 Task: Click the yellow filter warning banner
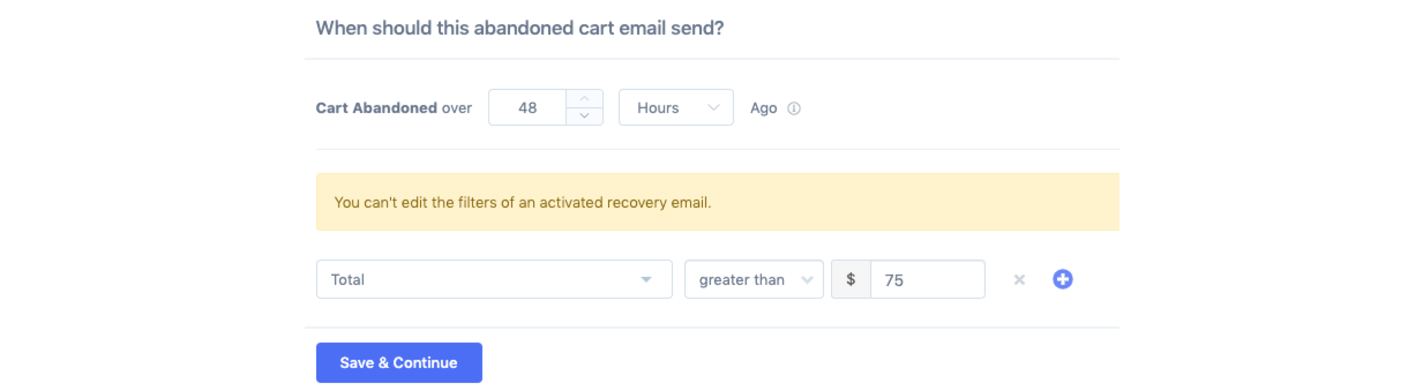click(716, 202)
